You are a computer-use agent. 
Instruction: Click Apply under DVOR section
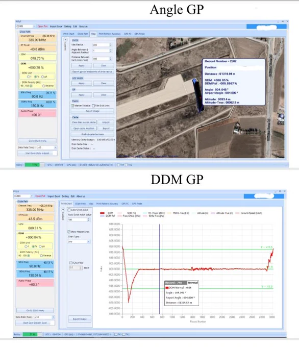(82, 66)
